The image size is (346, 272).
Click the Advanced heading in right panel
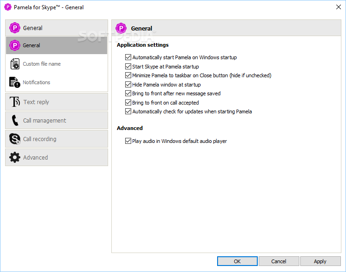[130, 128]
